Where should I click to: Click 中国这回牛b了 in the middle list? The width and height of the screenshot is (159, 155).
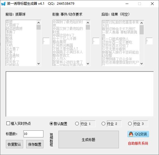click(x=64, y=35)
